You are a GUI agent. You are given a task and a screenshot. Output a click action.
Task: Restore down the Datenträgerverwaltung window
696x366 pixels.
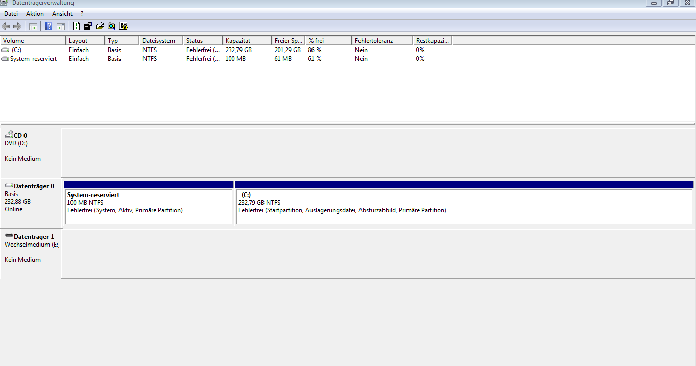point(670,3)
